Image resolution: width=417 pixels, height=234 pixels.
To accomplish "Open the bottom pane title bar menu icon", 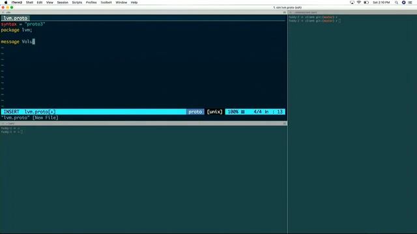I will click(284, 123).
